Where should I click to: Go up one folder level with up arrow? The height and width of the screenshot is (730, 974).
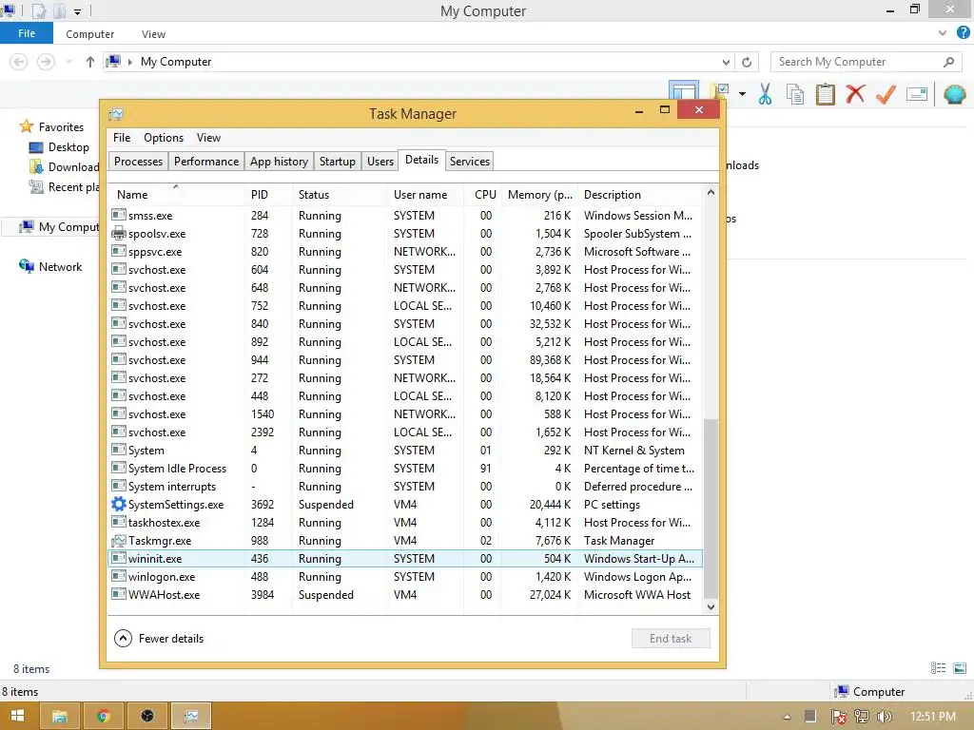(x=90, y=62)
